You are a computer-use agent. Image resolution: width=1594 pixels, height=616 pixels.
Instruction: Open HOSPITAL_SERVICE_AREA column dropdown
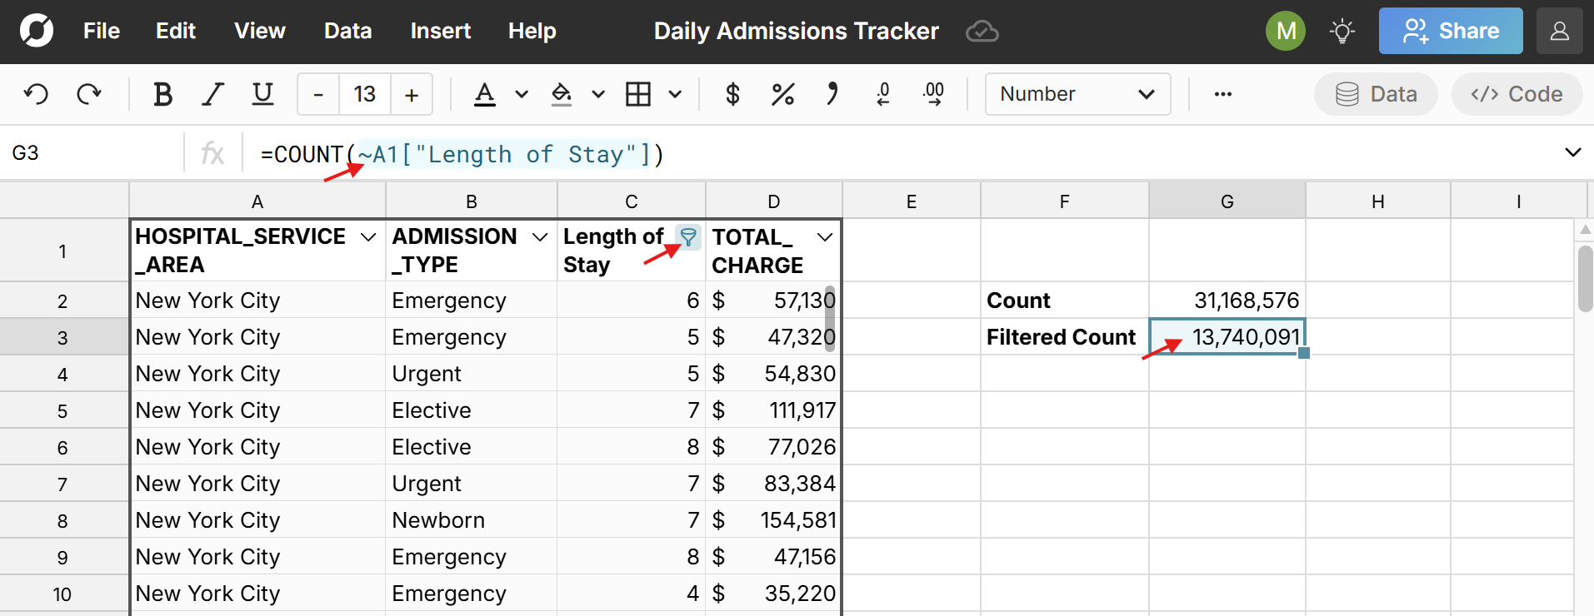click(368, 237)
